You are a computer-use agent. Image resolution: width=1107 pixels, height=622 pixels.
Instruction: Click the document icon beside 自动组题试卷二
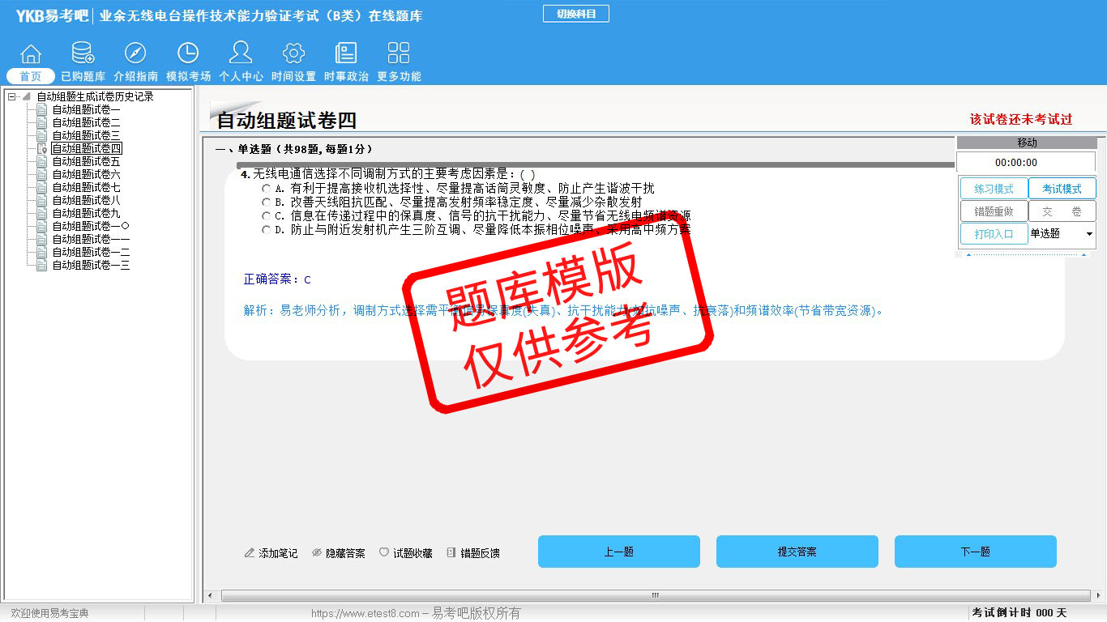point(42,123)
